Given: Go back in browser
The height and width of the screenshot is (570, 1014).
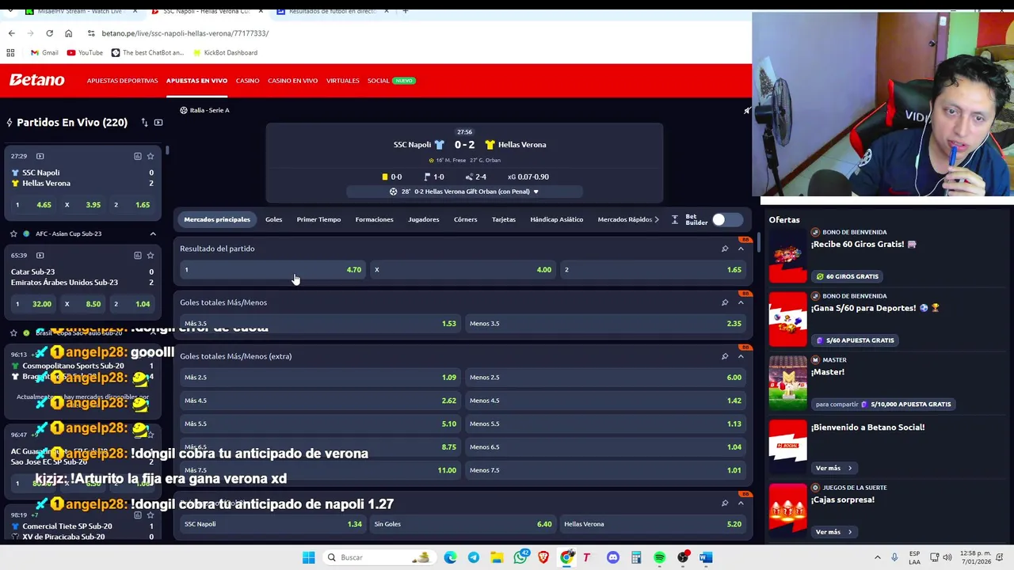Looking at the screenshot, I should 11,33.
